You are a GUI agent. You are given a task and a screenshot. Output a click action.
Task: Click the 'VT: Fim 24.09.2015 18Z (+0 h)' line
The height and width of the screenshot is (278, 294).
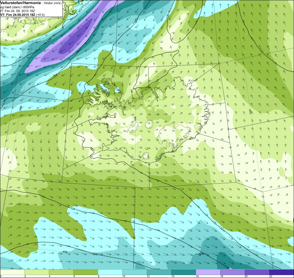point(23,15)
